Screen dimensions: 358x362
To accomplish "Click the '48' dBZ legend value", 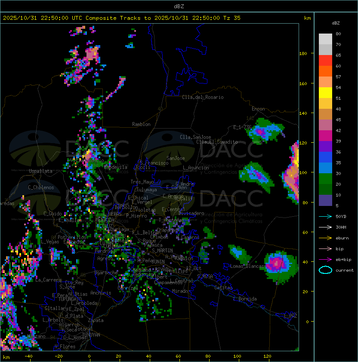I will (x=338, y=109).
